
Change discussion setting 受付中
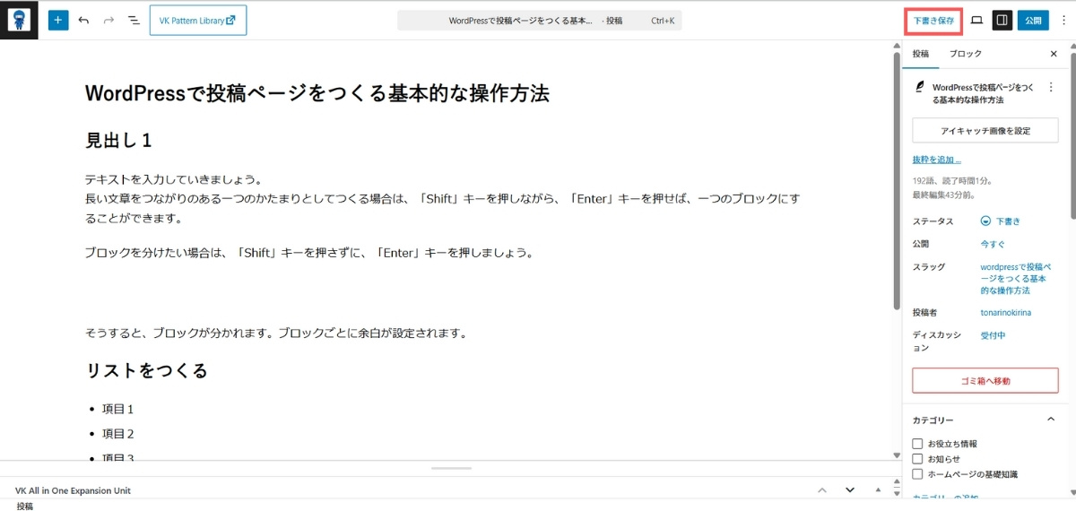click(994, 335)
